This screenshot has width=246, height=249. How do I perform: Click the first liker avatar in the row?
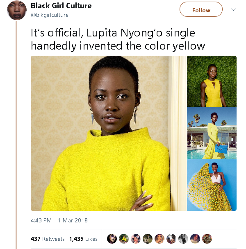click(112, 239)
